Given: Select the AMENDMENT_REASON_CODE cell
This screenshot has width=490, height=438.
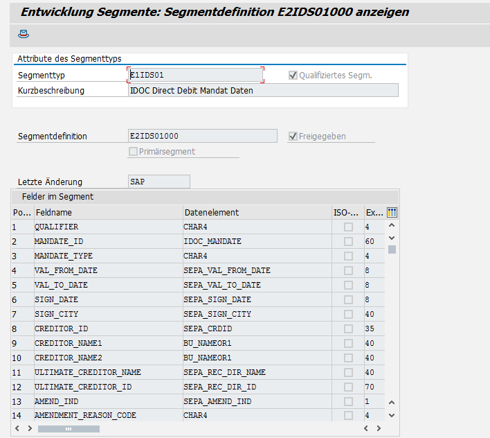Looking at the screenshot, I should click(x=108, y=415).
